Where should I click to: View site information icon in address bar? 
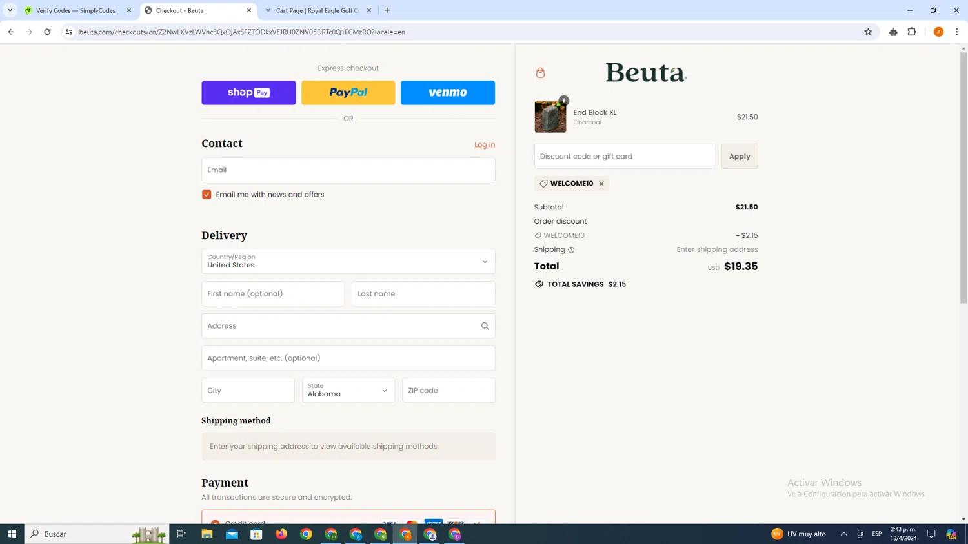click(69, 32)
